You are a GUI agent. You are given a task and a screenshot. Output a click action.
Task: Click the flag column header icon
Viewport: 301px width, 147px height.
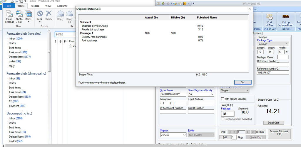(65, 41)
